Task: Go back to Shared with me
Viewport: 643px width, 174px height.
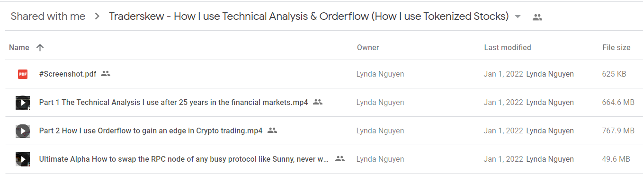Action: [48, 17]
